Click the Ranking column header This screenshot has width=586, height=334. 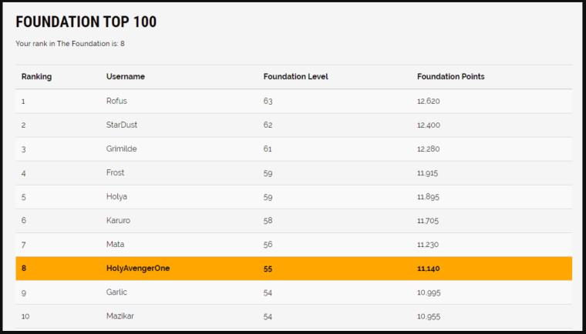pyautogui.click(x=36, y=77)
